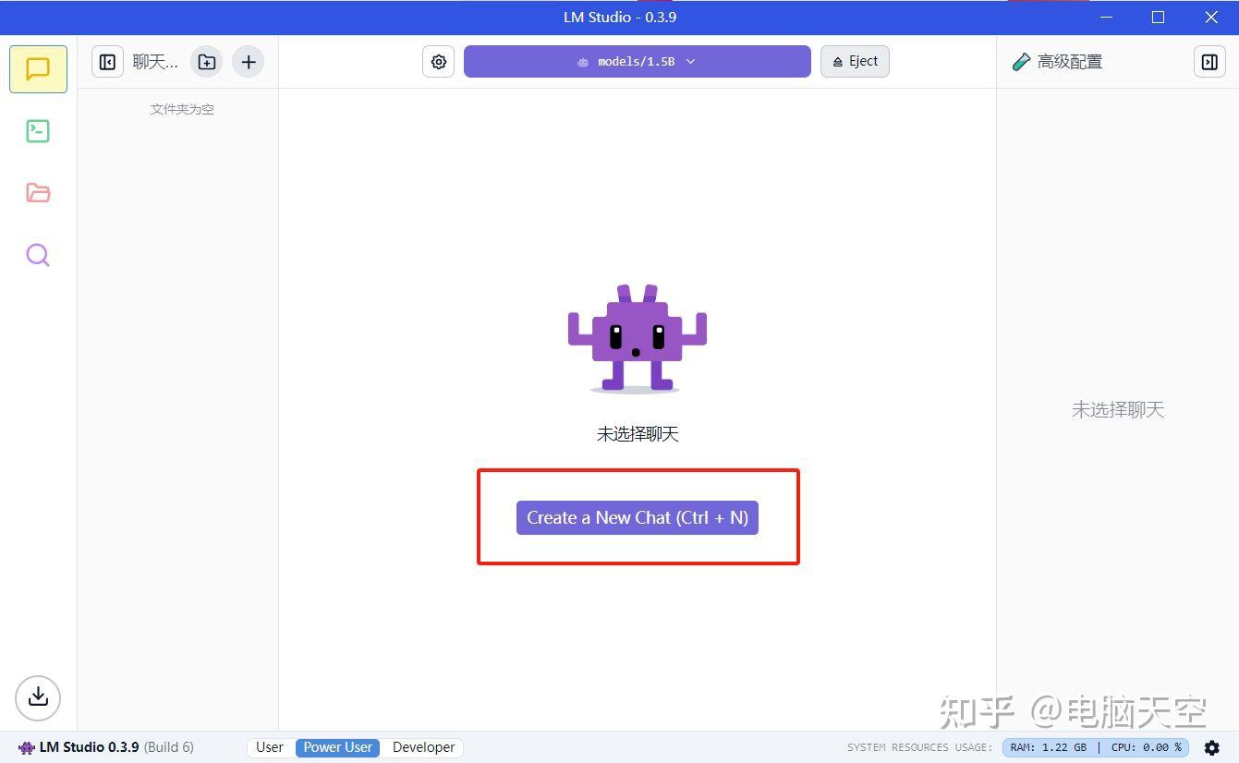Click the flask icon beside 高级配置

(1021, 62)
